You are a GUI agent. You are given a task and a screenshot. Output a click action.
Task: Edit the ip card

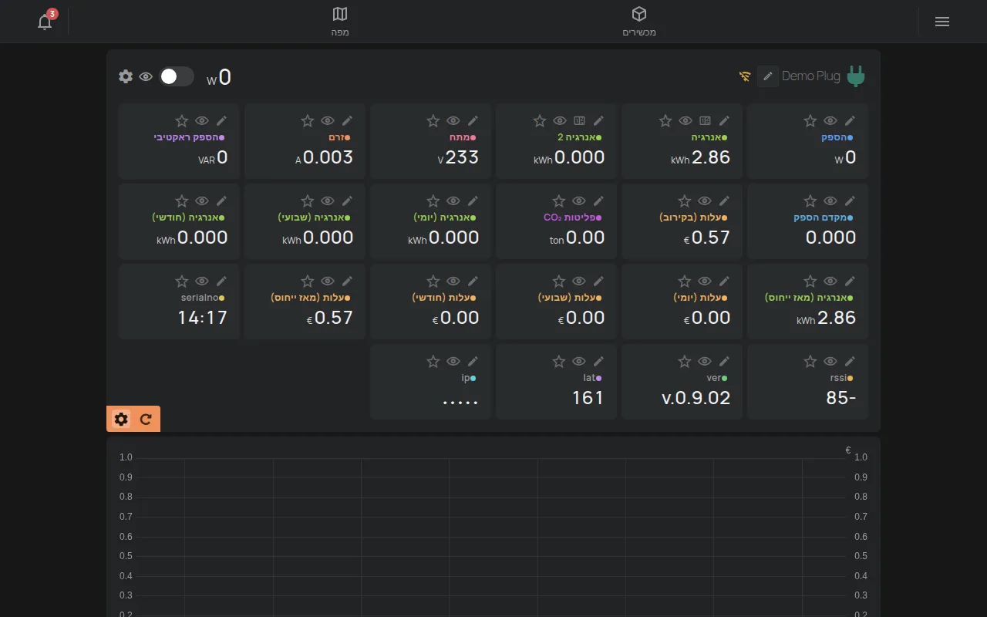coord(473,361)
